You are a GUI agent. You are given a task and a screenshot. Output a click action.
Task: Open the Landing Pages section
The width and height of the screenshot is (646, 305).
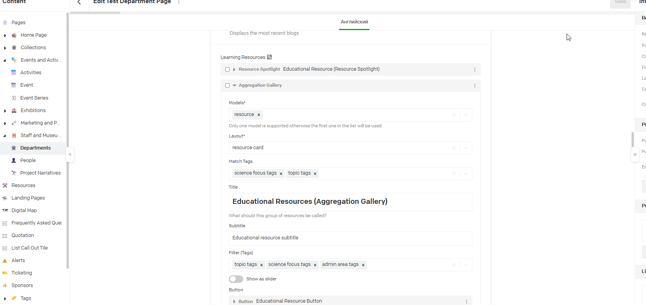coord(28,198)
